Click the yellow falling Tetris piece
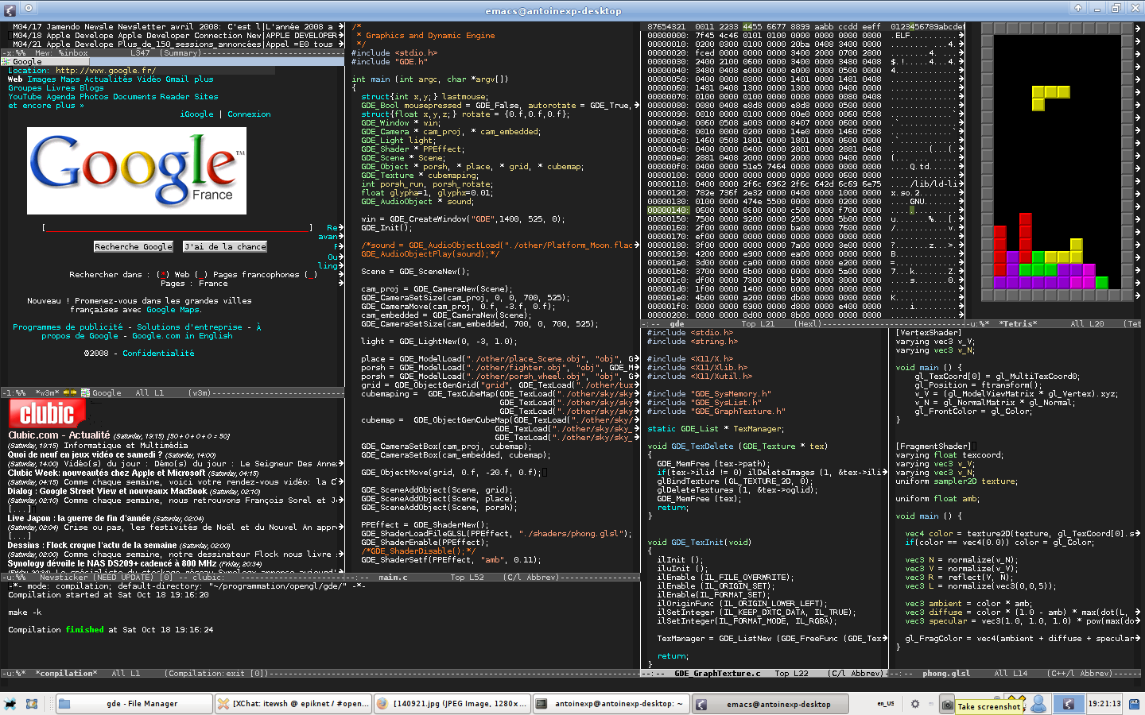This screenshot has height=715, width=1145. [1050, 99]
